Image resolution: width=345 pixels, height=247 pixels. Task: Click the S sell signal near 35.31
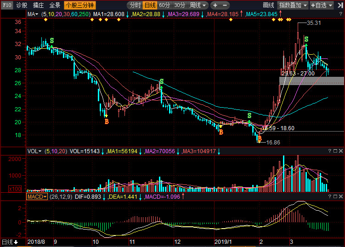pyautogui.click(x=306, y=40)
